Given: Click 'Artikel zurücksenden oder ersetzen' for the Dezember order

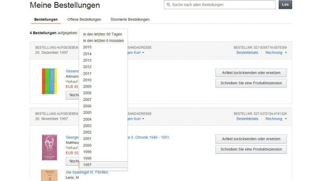Looking at the screenshot, I should [x=251, y=73].
